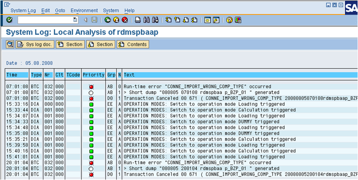Open the window menu icon above System Log

[x=7, y=4]
